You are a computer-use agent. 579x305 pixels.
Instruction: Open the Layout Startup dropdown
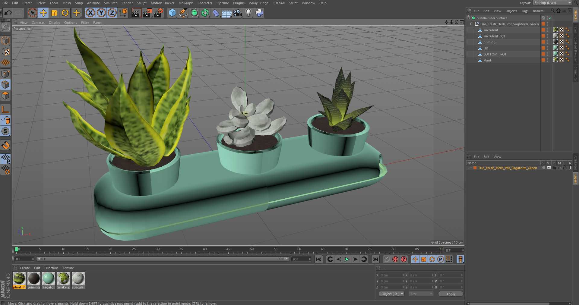552,3
